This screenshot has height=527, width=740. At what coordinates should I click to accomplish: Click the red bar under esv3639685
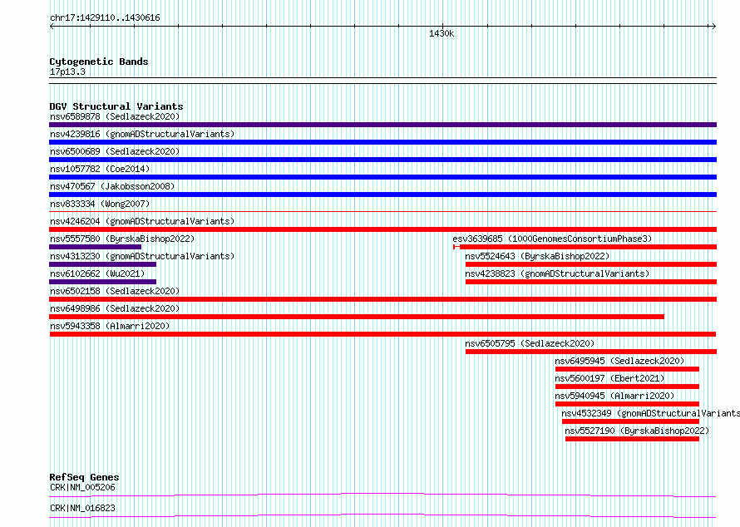[x=585, y=247]
